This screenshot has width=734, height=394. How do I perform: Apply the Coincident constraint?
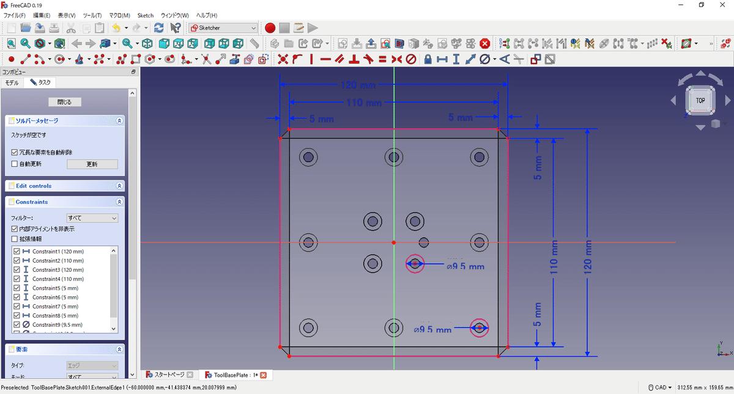coord(283,59)
